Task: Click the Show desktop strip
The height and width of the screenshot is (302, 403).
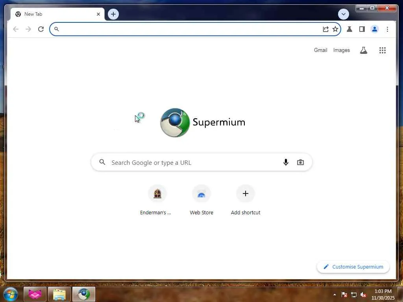Action: (400, 295)
